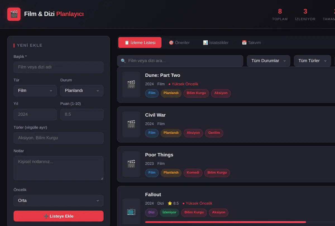Viewport: 335px width, 226px height.
Task: Open the Tür dropdown showing Film
Action: click(35, 91)
